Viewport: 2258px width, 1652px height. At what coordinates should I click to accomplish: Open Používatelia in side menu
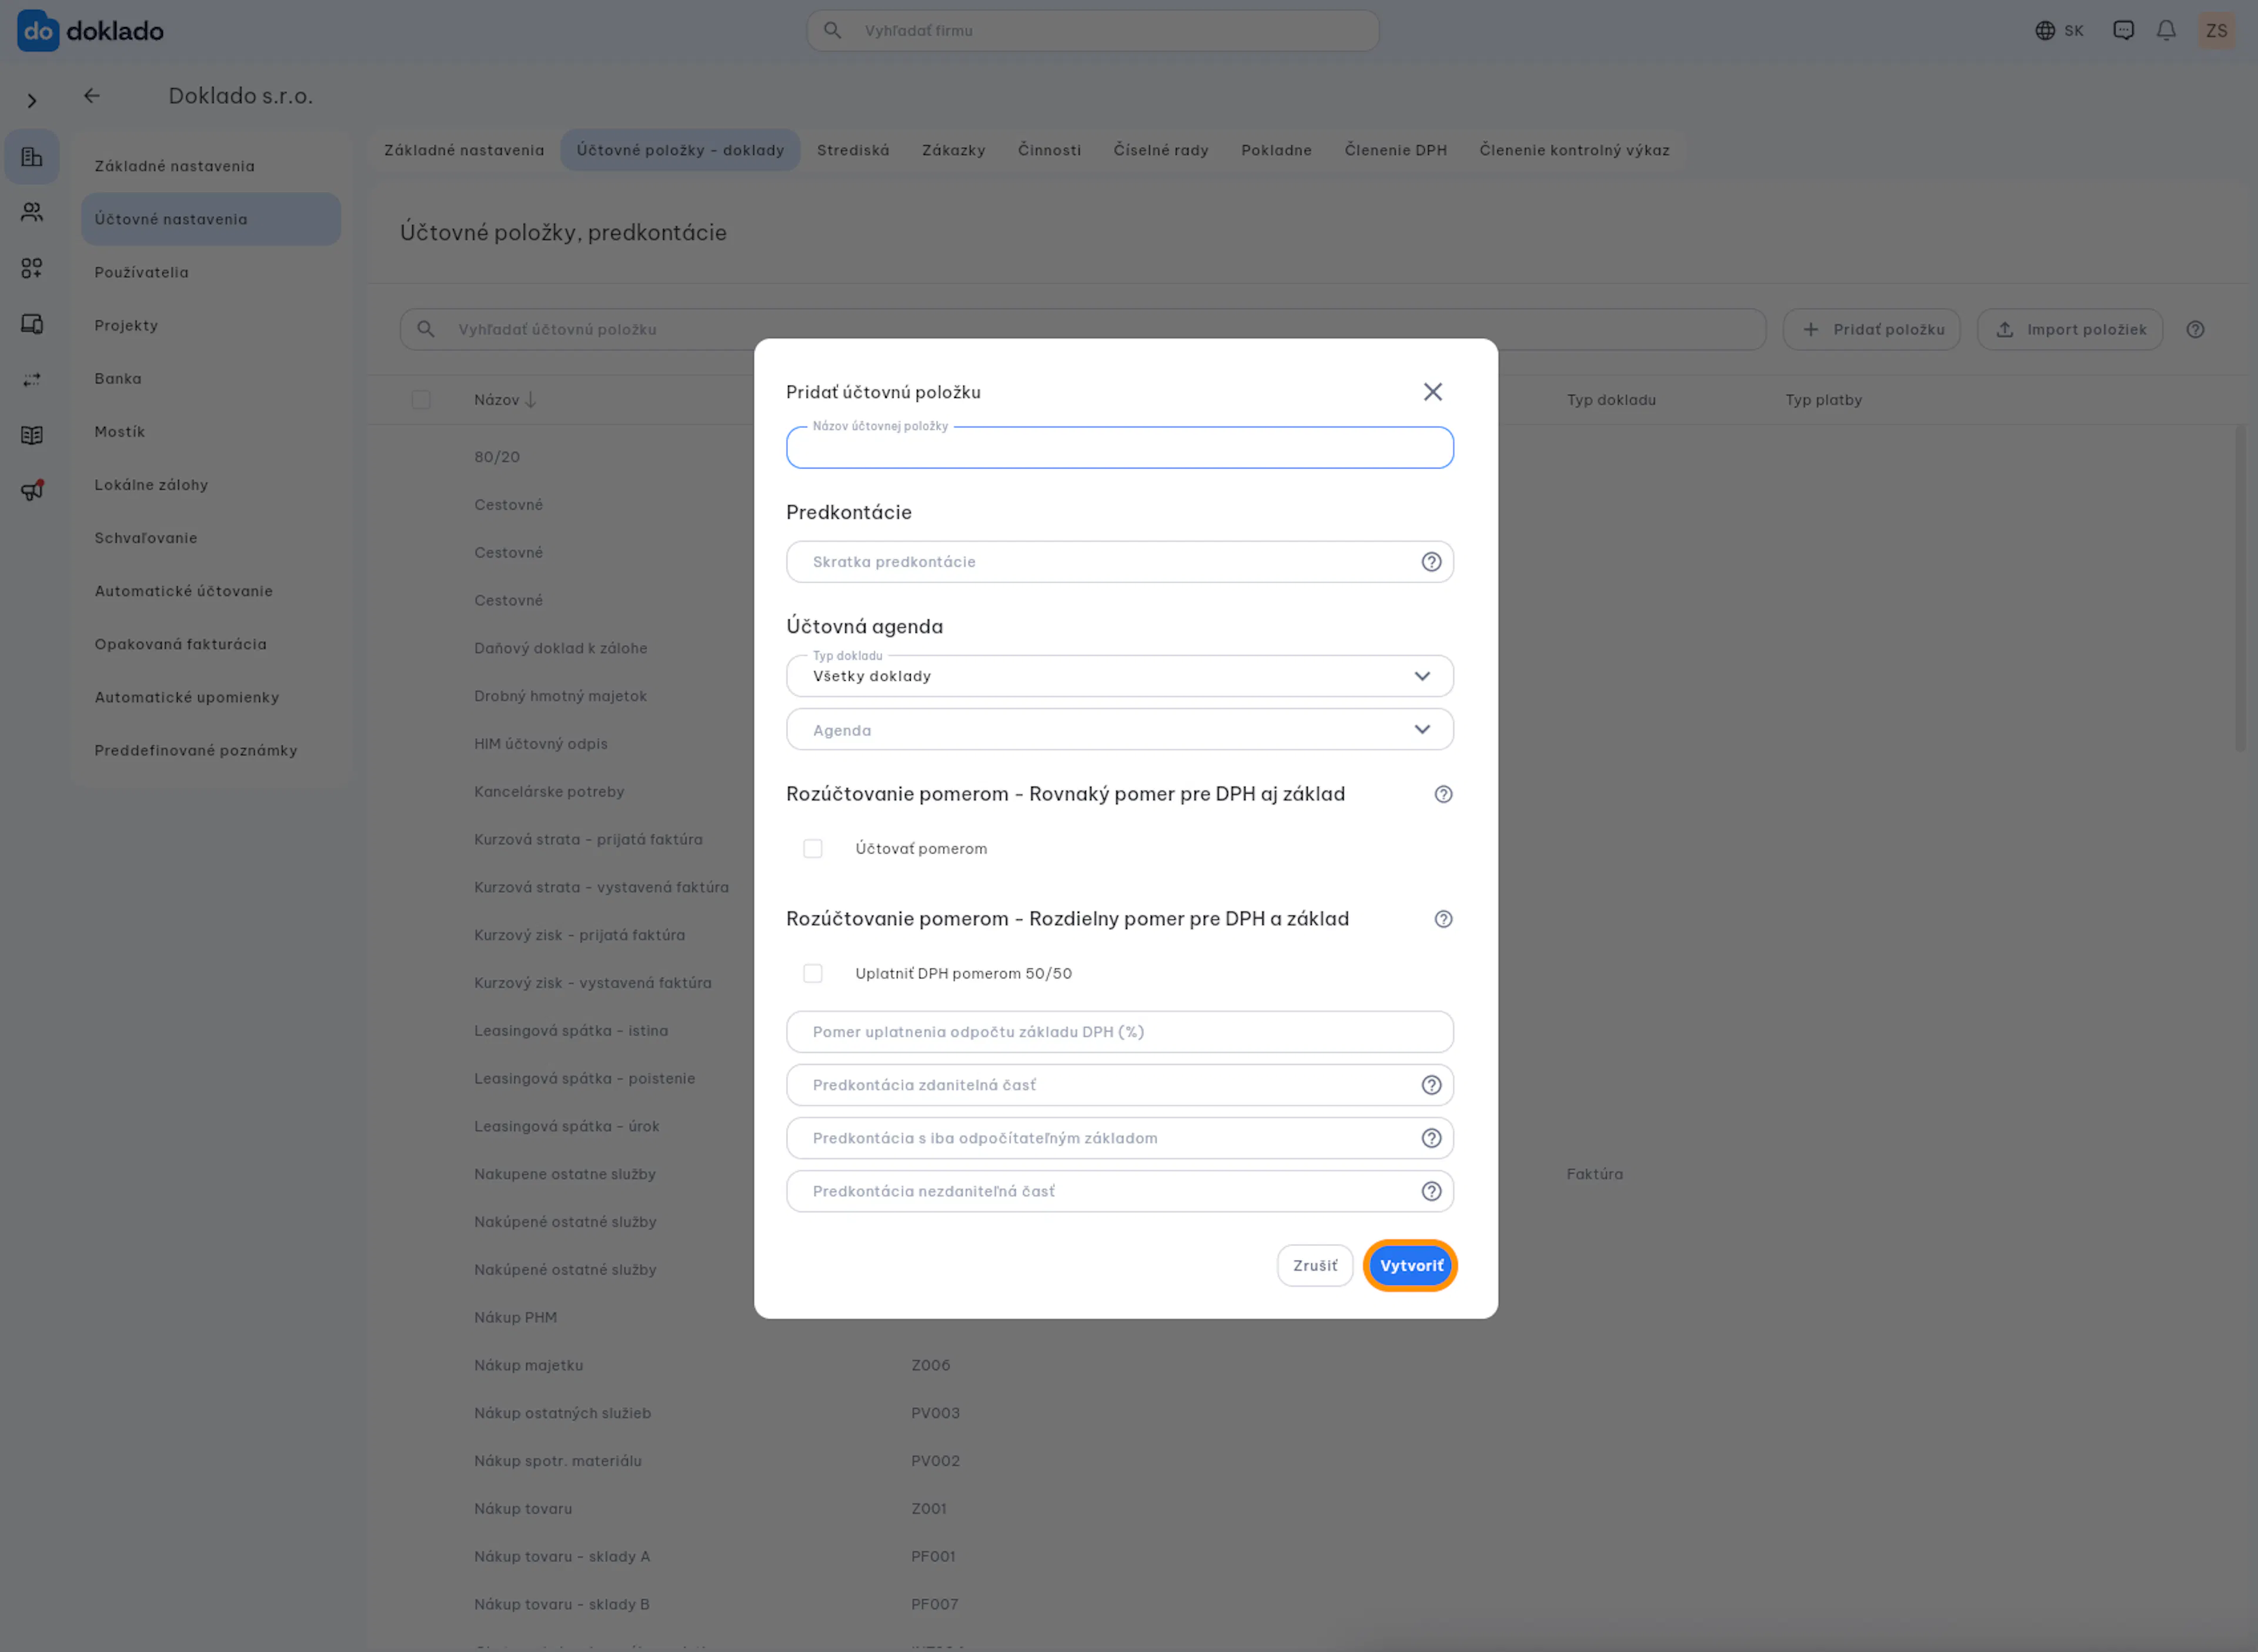pos(211,272)
